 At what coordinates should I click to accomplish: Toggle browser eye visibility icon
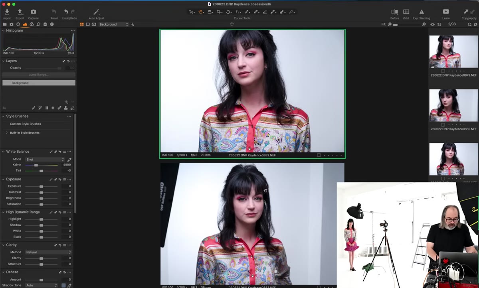pyautogui.click(x=432, y=24)
